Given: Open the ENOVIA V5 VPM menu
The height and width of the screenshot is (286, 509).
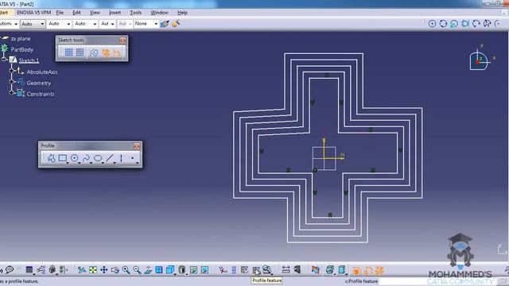Looking at the screenshot, I should [x=33, y=13].
